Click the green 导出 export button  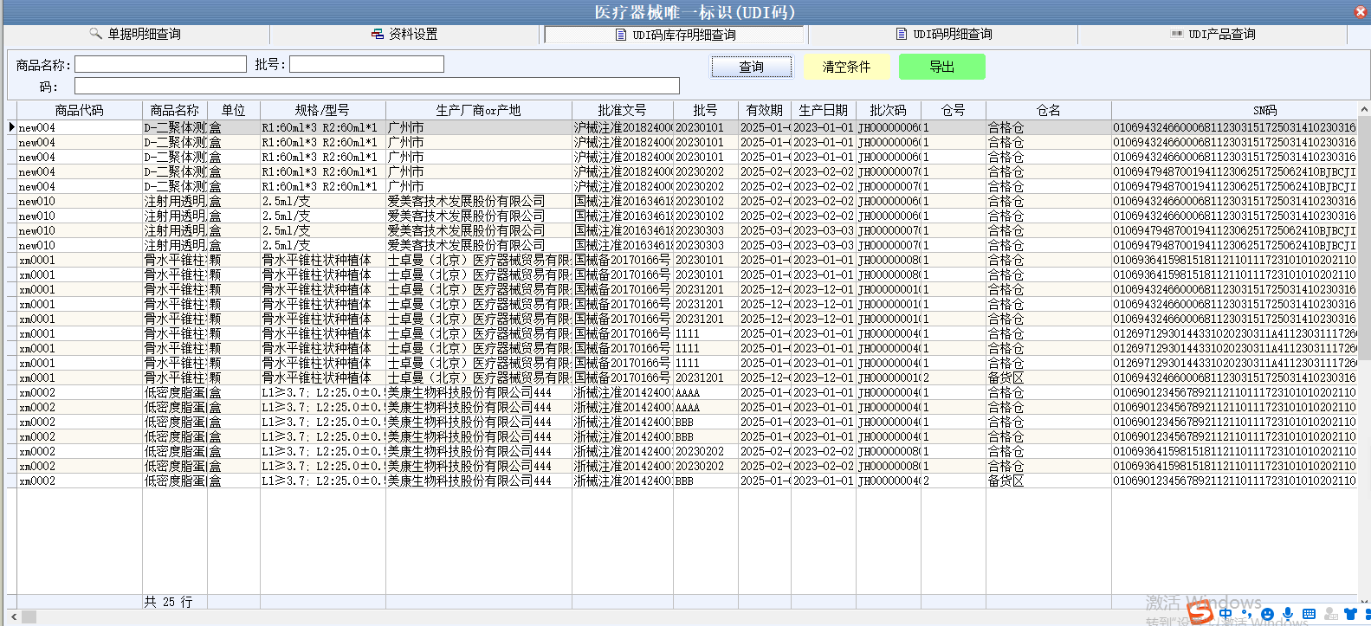[941, 67]
